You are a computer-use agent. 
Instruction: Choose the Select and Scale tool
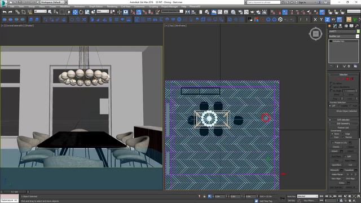tap(87, 12)
